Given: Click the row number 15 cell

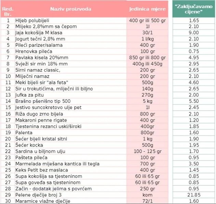Looking at the screenshot, I should tap(8, 107).
